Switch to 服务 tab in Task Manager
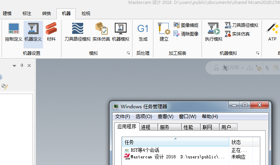 (169, 127)
